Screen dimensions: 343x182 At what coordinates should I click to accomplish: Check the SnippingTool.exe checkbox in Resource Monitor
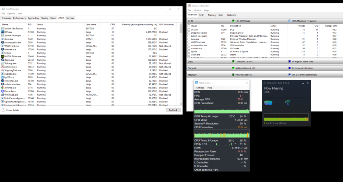(x=189, y=33)
